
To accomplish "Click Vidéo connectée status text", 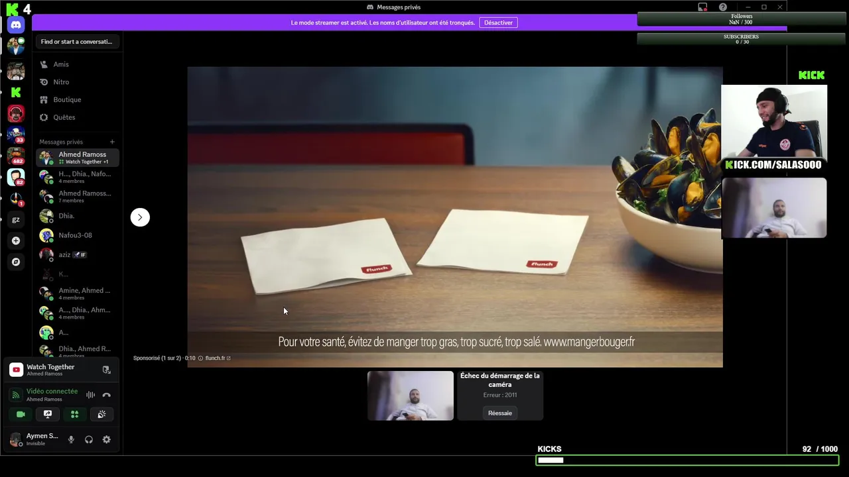I will pyautogui.click(x=52, y=392).
